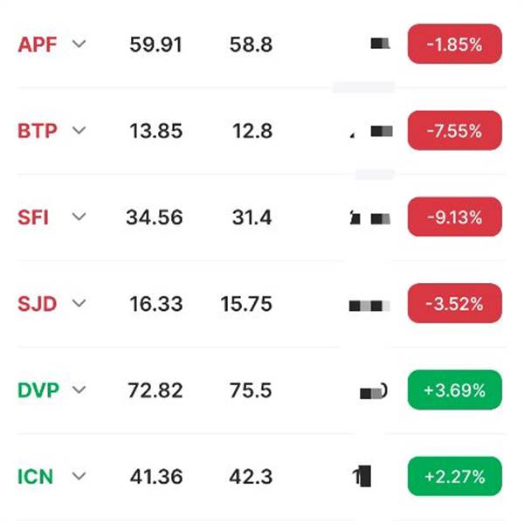Expand the BTP row chevron
524x524 pixels.
(79, 130)
